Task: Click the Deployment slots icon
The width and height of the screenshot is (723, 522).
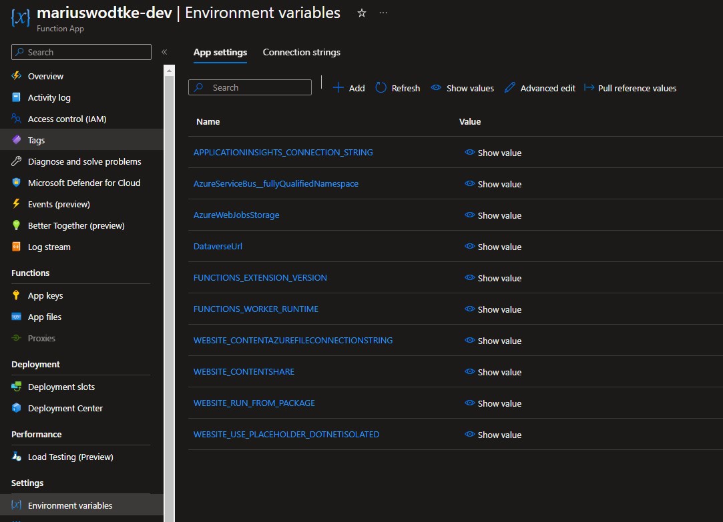Action: click(16, 387)
